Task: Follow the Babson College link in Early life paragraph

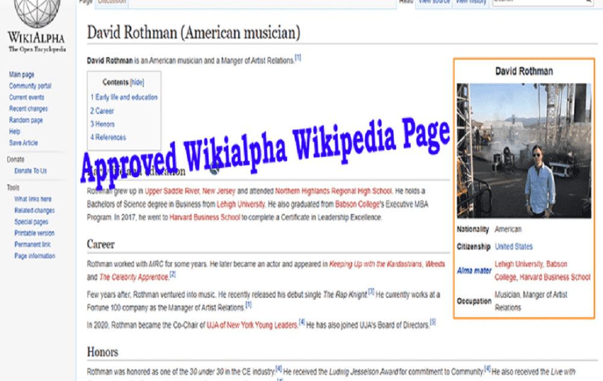Action: click(x=357, y=204)
